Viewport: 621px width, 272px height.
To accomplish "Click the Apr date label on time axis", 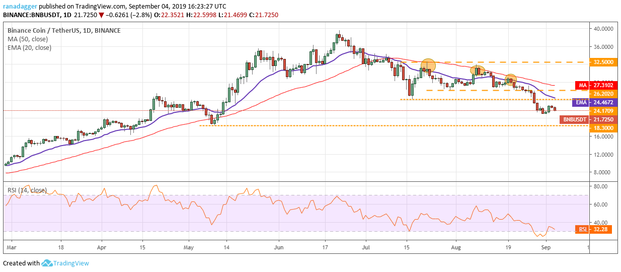I will [x=102, y=248].
